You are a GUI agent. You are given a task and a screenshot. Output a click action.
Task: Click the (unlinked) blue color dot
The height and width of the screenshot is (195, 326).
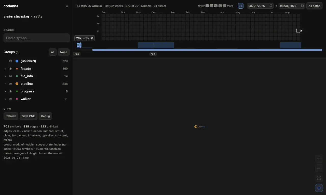pos(17,61)
